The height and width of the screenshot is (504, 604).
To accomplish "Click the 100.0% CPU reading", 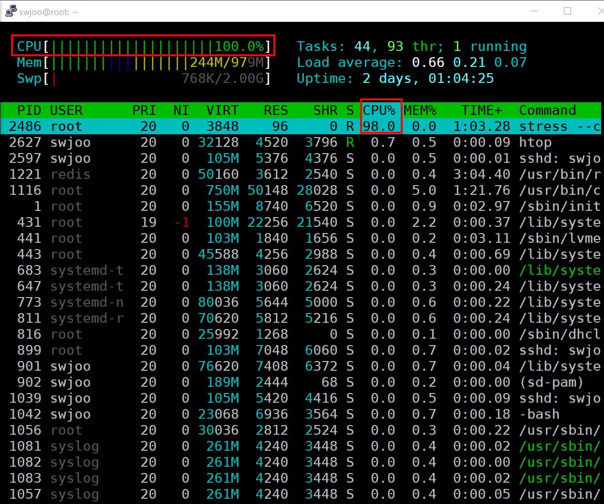I will click(x=239, y=46).
